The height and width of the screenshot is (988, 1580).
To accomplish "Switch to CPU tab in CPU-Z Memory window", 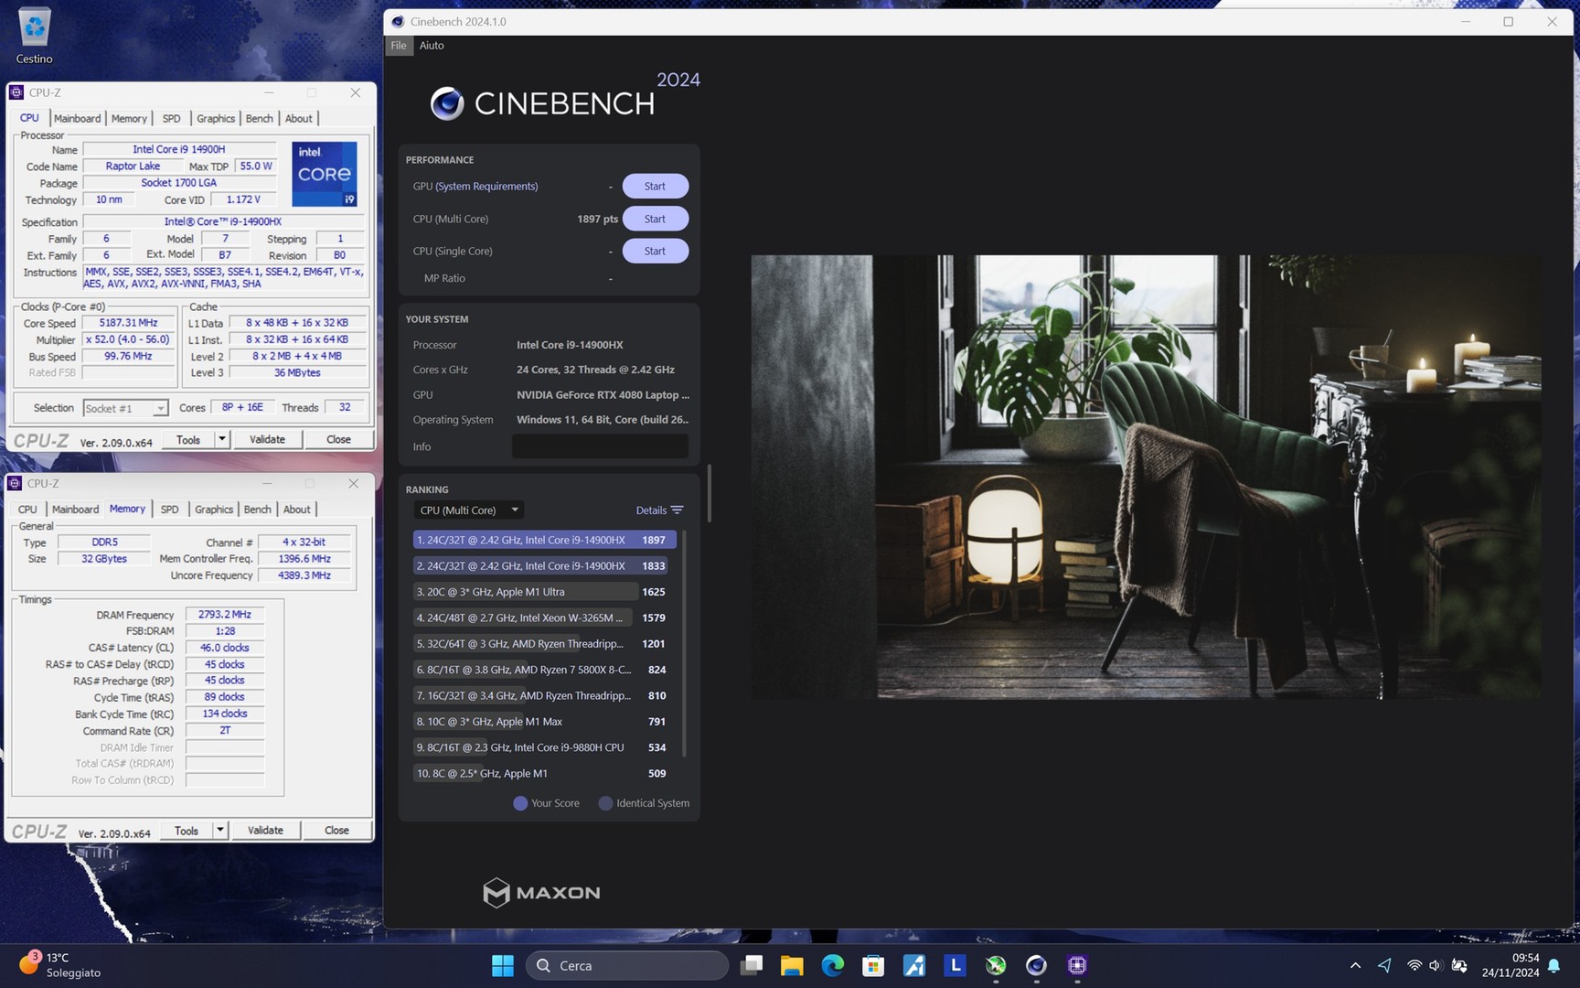I will click(27, 510).
